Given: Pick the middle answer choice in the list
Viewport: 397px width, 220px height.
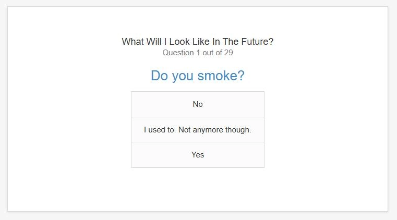Looking at the screenshot, I should click(198, 129).
